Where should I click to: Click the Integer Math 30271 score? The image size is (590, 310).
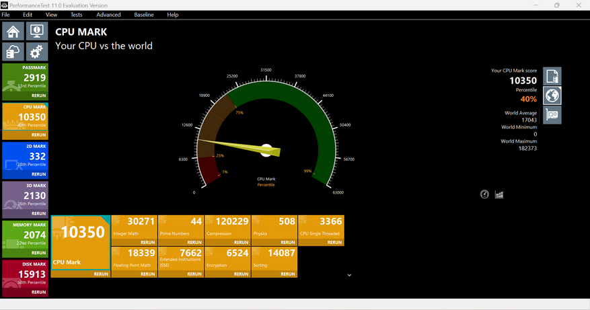coord(141,221)
